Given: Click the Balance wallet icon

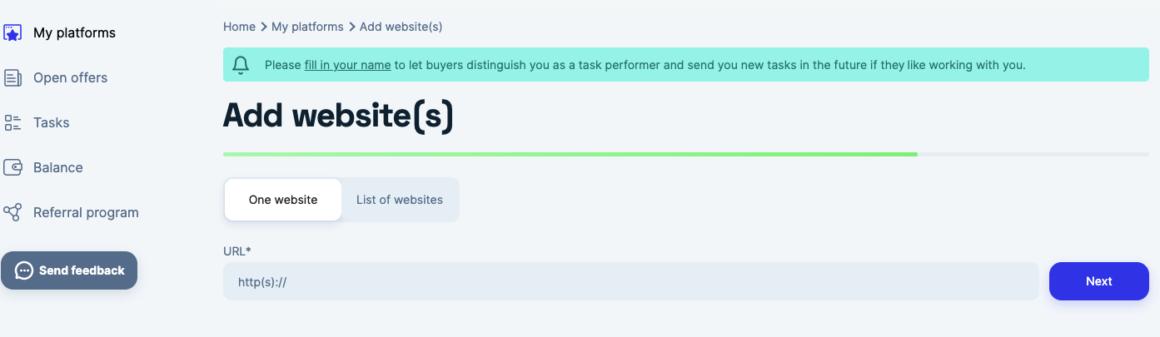Looking at the screenshot, I should coord(12,168).
